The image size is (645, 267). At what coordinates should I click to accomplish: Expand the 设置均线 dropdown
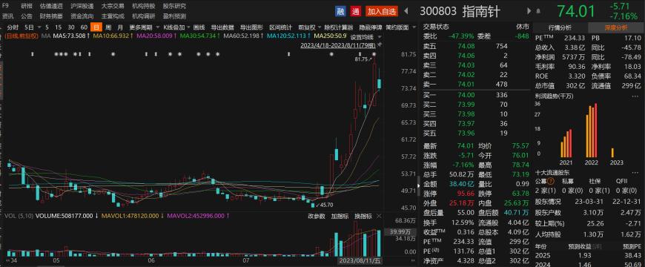362,37
